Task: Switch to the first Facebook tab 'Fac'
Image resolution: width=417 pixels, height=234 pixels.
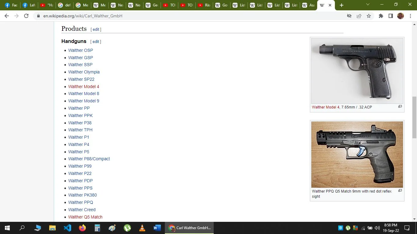Action: click(x=11, y=5)
